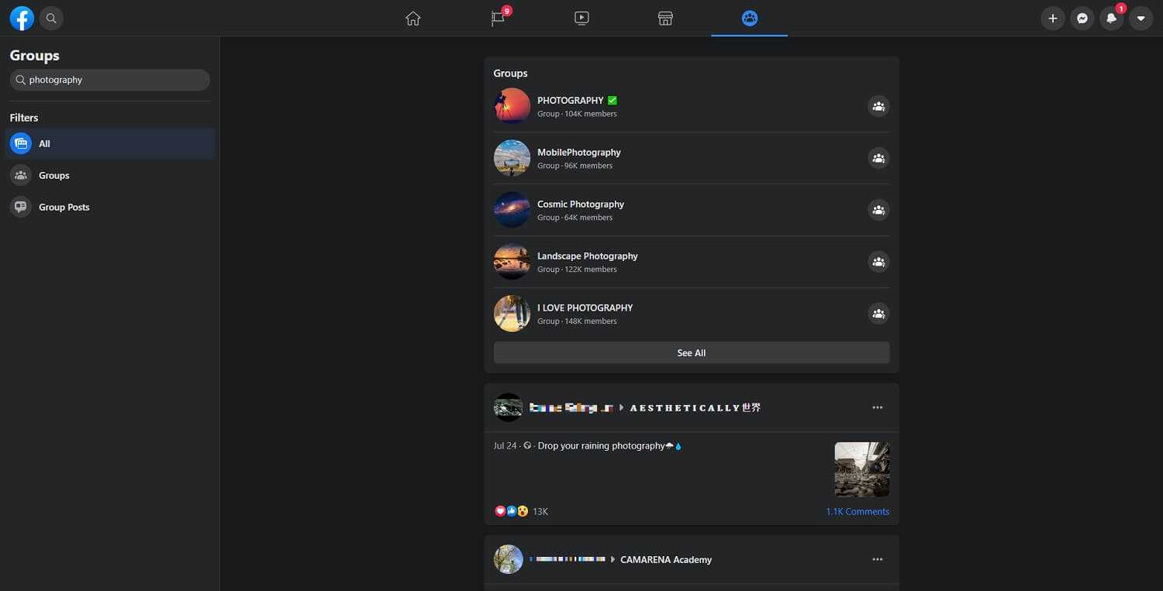
Task: Click the All filter icon
Action: click(21, 143)
